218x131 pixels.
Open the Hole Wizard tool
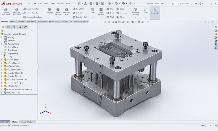(58, 12)
